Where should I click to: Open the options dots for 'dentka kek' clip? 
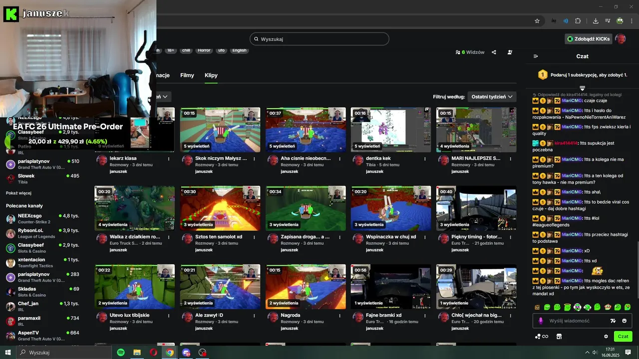[425, 159]
